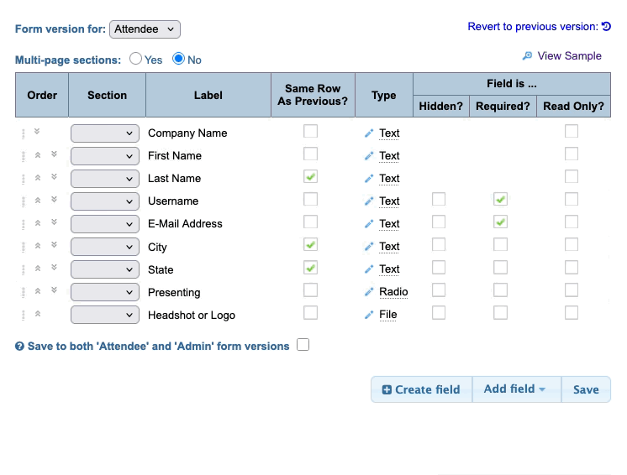
Task: Open the Form version Attendee dropdown
Action: pos(145,29)
